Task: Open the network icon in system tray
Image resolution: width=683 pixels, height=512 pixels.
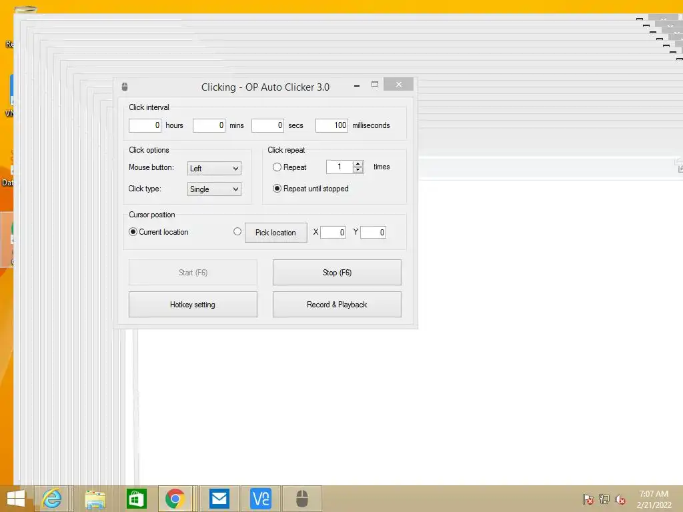Action: (x=604, y=499)
